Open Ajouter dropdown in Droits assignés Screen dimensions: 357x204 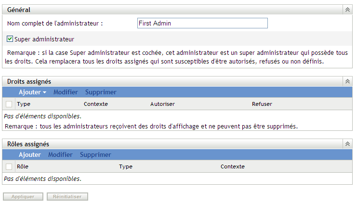[32, 92]
